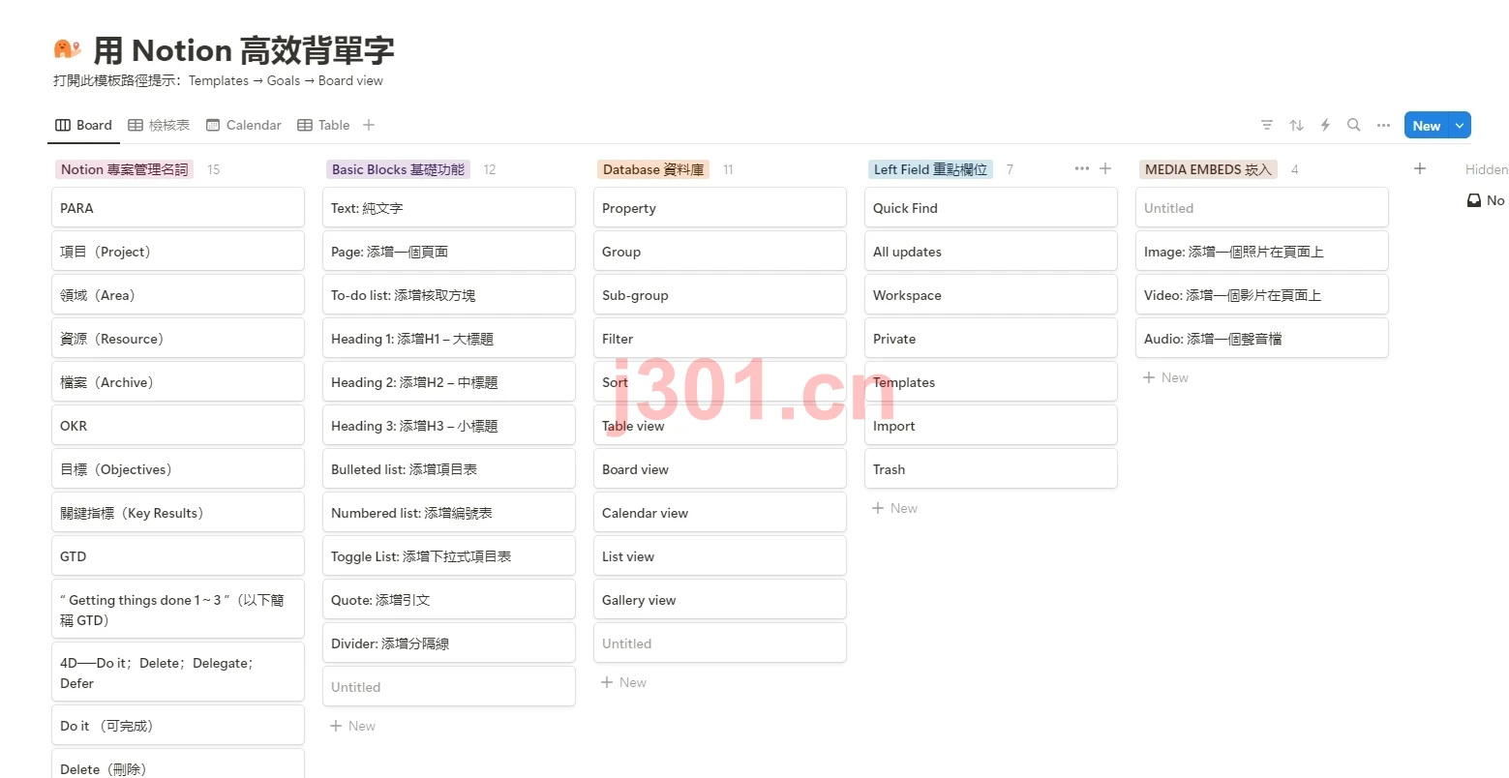This screenshot has width=1509, height=778.
Task: Open the Numbered list card
Action: [x=449, y=513]
